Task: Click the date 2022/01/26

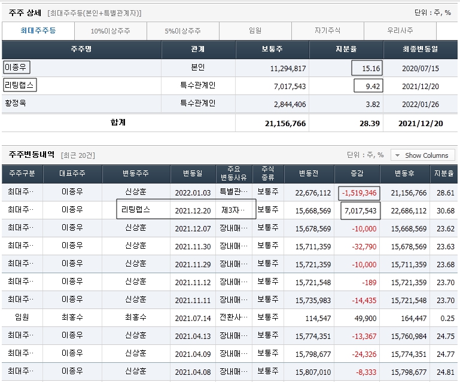Action: point(421,105)
